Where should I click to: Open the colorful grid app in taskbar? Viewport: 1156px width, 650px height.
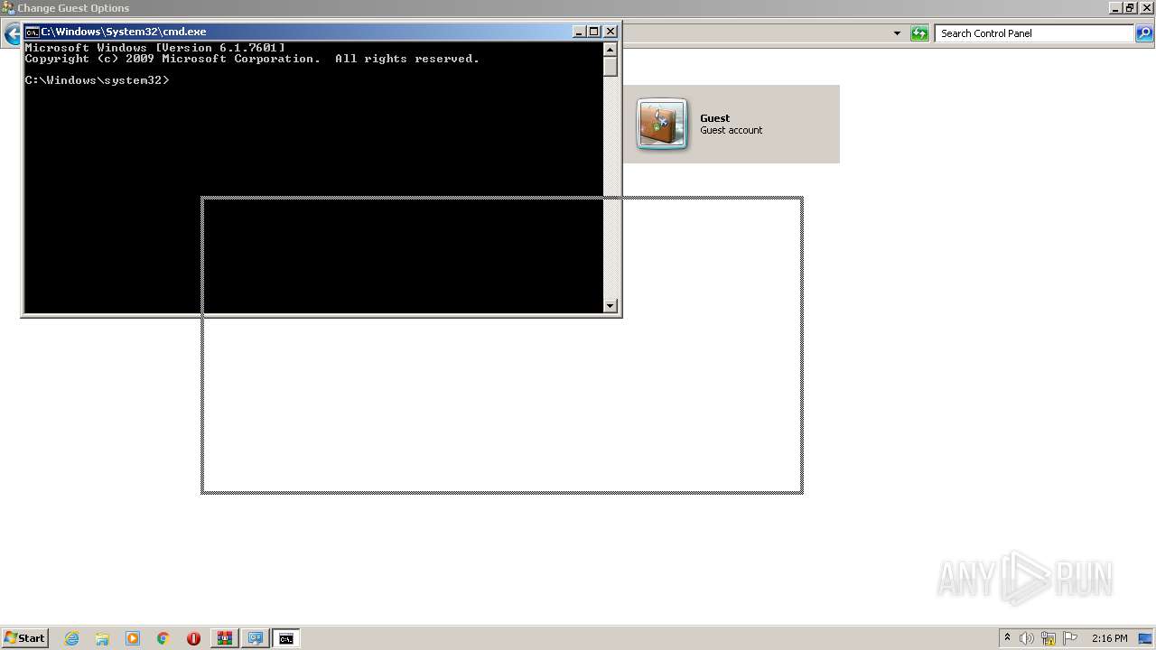(224, 638)
